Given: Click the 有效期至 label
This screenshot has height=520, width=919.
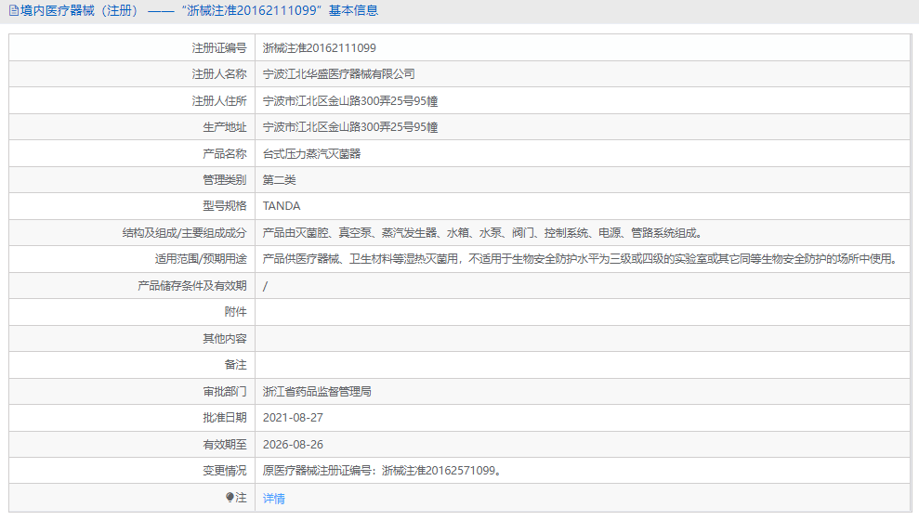Looking at the screenshot, I should click(225, 445).
